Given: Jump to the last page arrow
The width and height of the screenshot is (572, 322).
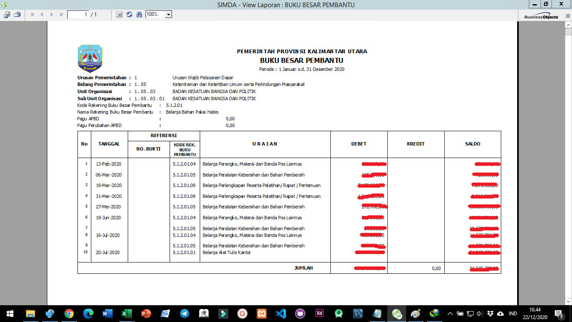Looking at the screenshot, I should [62, 15].
